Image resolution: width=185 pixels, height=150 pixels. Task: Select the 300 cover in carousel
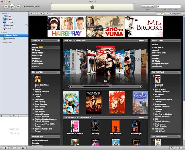[x=105, y=61]
